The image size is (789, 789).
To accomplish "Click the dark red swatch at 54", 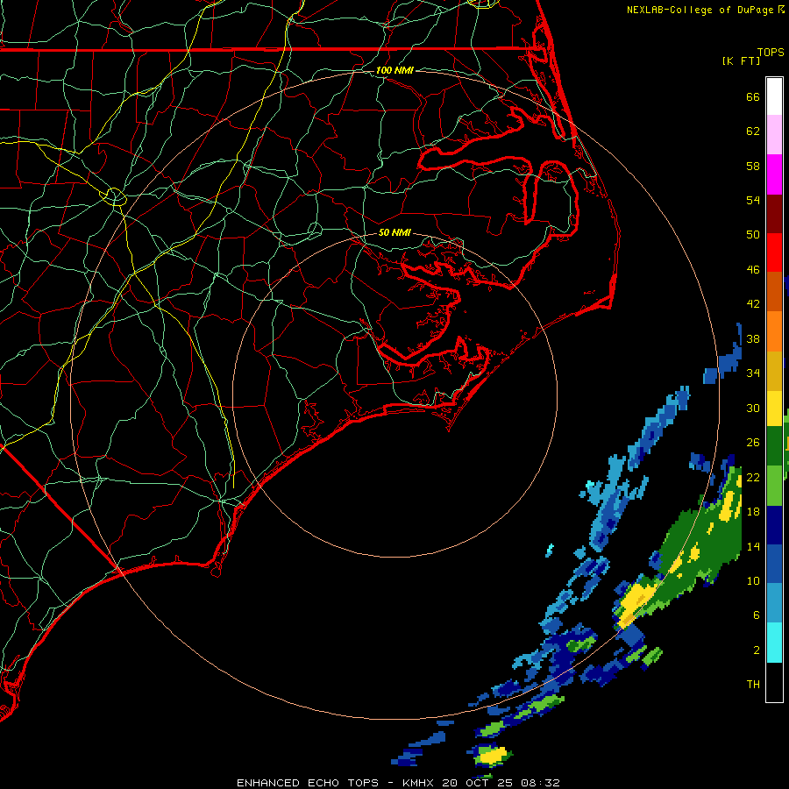I will tap(774, 213).
